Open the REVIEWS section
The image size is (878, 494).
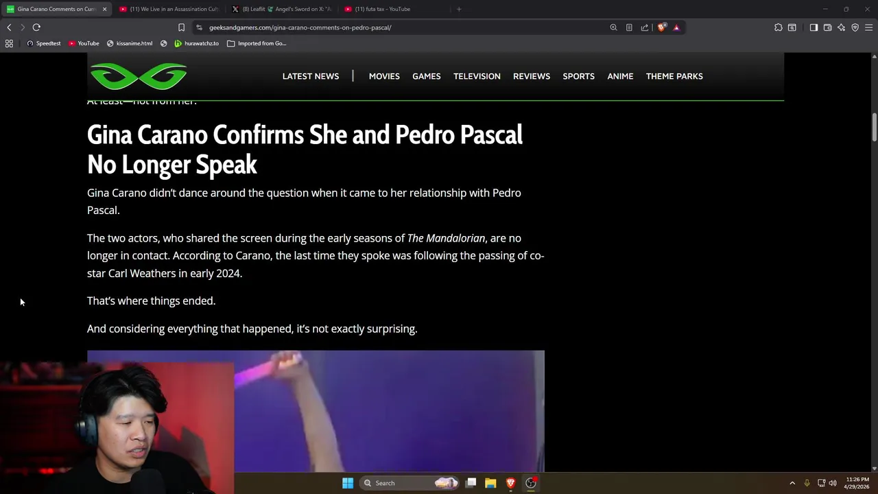(x=532, y=76)
